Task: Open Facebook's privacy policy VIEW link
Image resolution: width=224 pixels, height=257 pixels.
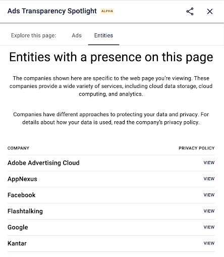Action: coord(209,195)
